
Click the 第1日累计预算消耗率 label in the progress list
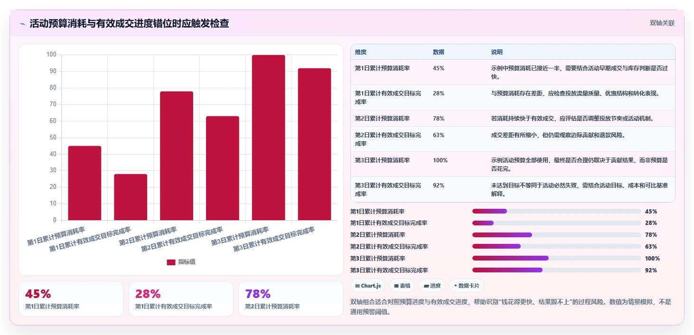tap(377, 211)
